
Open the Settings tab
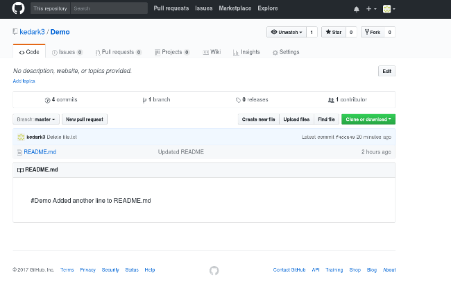click(x=285, y=52)
